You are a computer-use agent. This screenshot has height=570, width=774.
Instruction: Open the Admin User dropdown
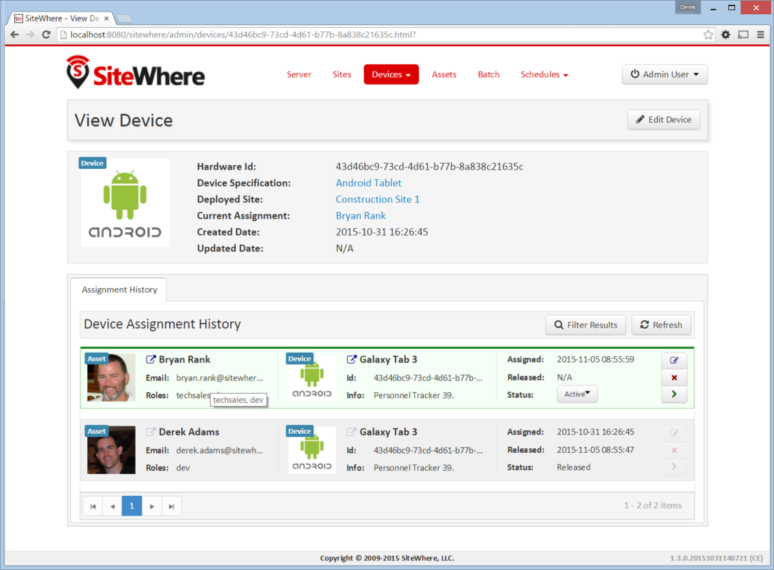point(664,74)
